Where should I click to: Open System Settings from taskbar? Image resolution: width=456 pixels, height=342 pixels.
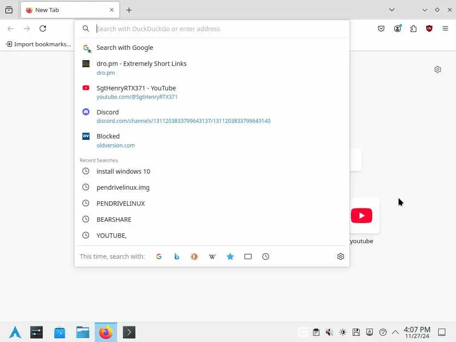37,332
